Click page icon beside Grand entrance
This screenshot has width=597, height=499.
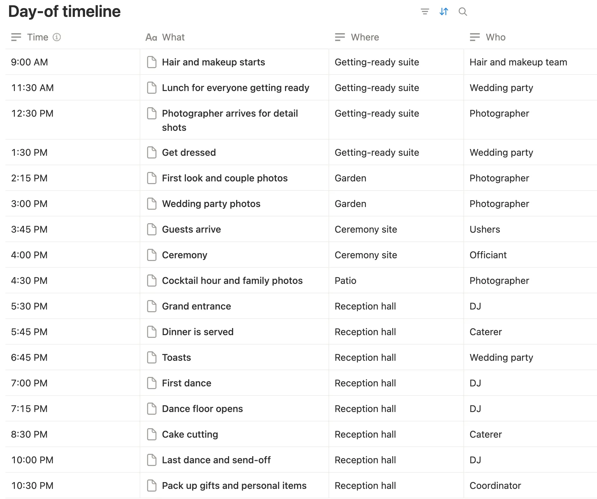point(152,306)
